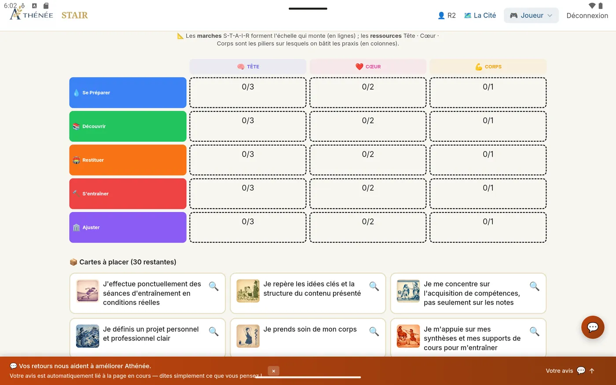This screenshot has height=385, width=616.
Task: Select the "Je définis un projet personnel" card text
Action: [x=151, y=334]
